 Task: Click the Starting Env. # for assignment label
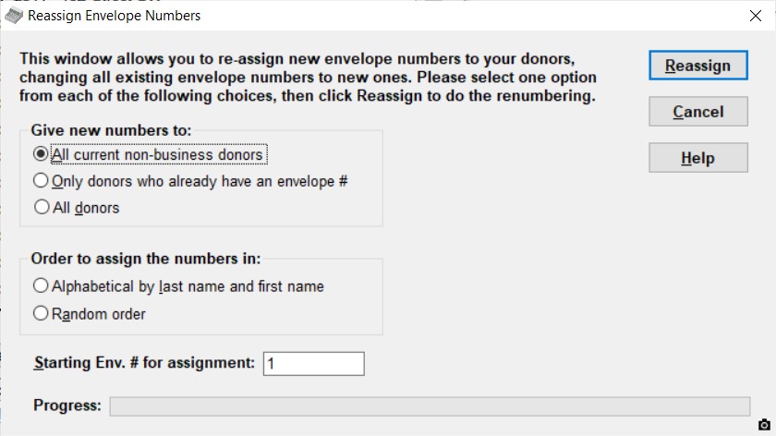pyautogui.click(x=144, y=363)
